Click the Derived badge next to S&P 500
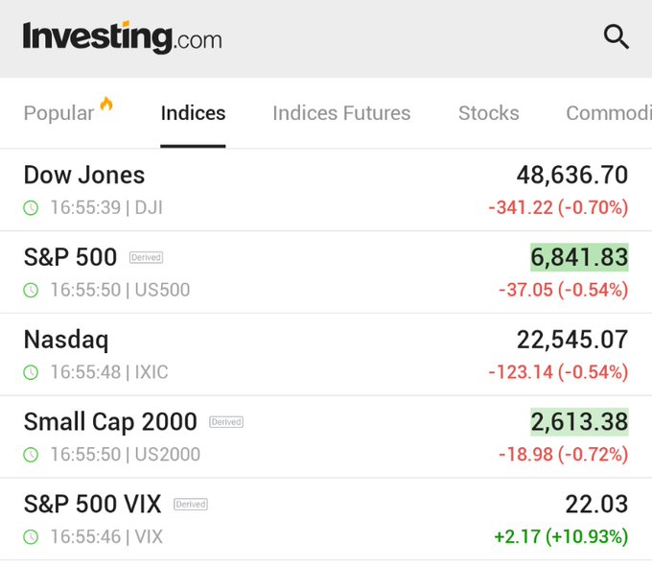The width and height of the screenshot is (652, 567). (x=146, y=258)
